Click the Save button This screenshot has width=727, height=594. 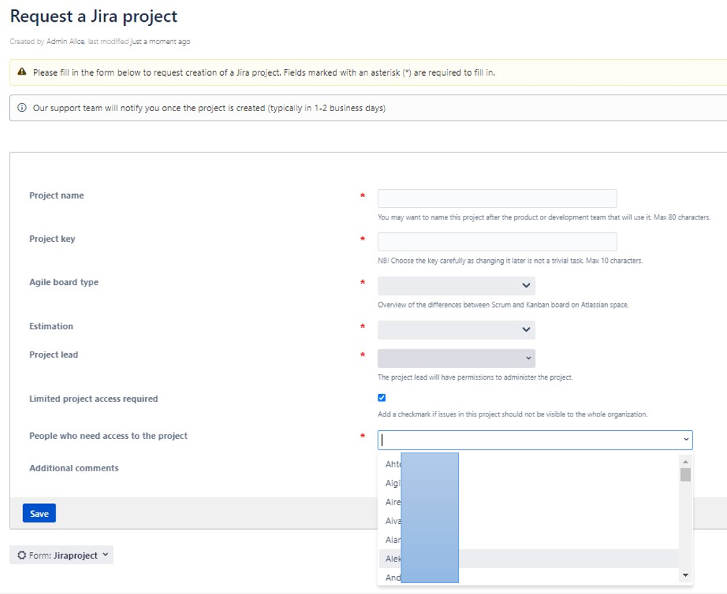[39, 512]
